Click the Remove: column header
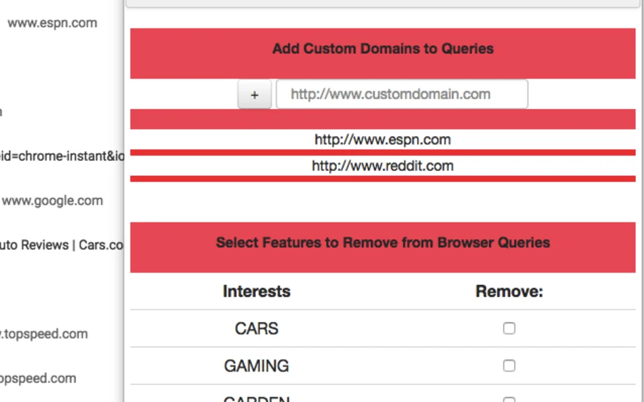Image resolution: width=644 pixels, height=402 pixels. 509,291
